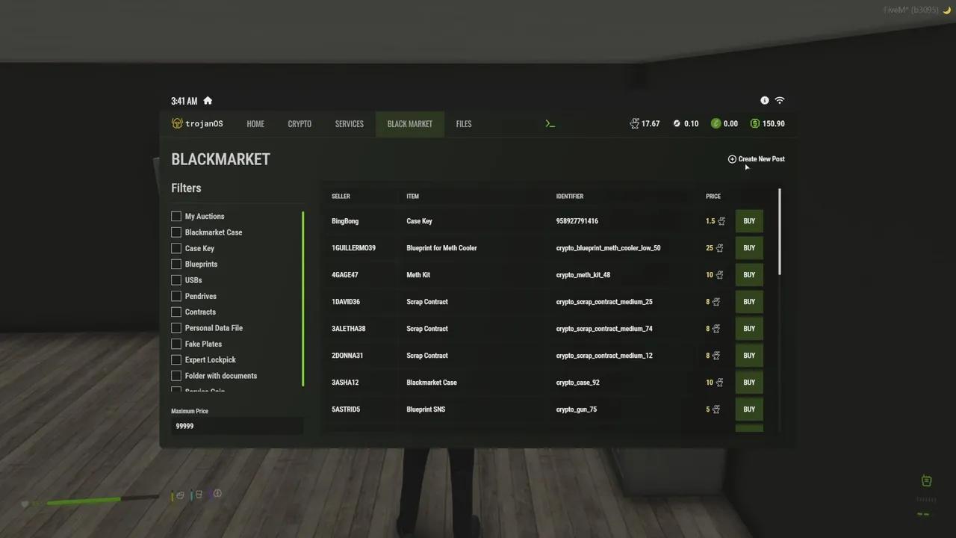This screenshot has width=956, height=538.
Task: Click identifier crypto_scrap_contract_medium_25
Action: click(604, 302)
